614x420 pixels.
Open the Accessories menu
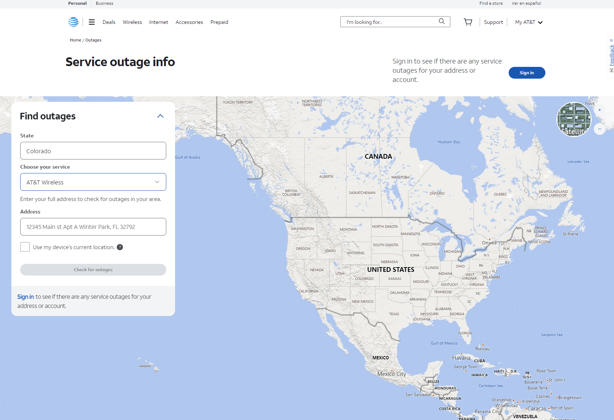[189, 22]
